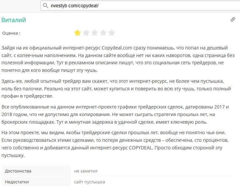The width and height of the screenshot is (240, 186).
Task: Select the second rating star
Action: [86, 33]
